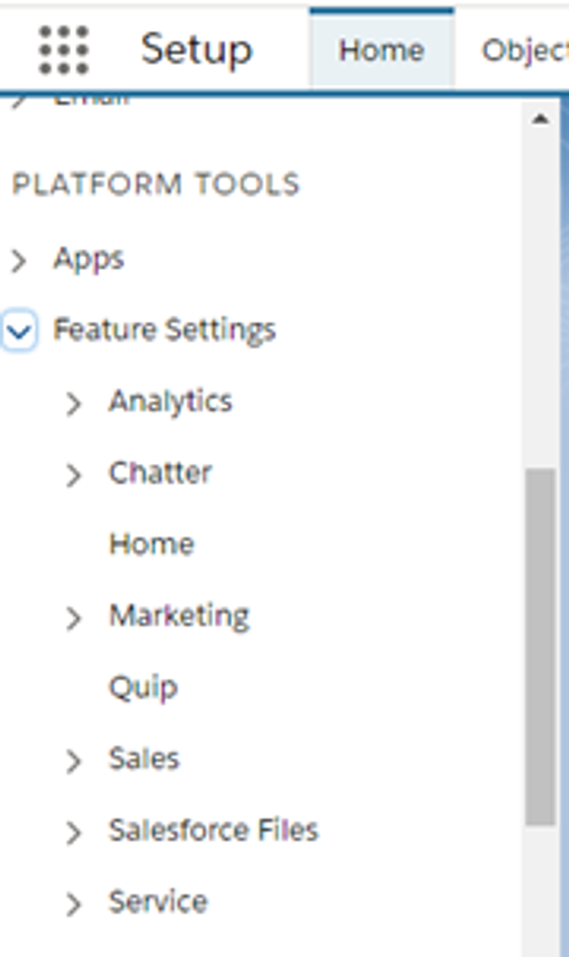This screenshot has width=569, height=957.
Task: Open the Quip settings item
Action: (x=143, y=689)
